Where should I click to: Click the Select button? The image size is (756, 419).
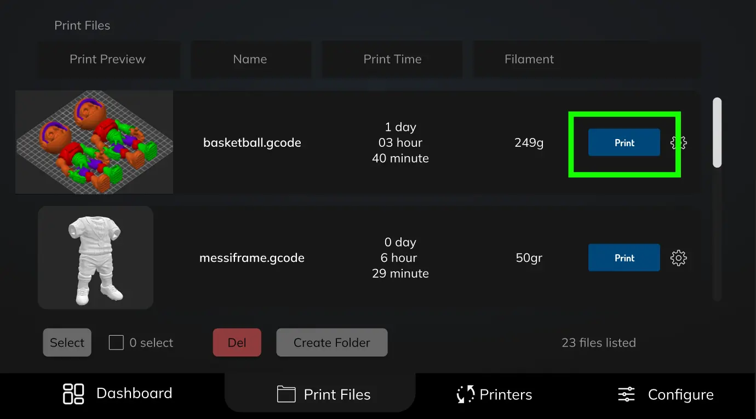coord(67,343)
